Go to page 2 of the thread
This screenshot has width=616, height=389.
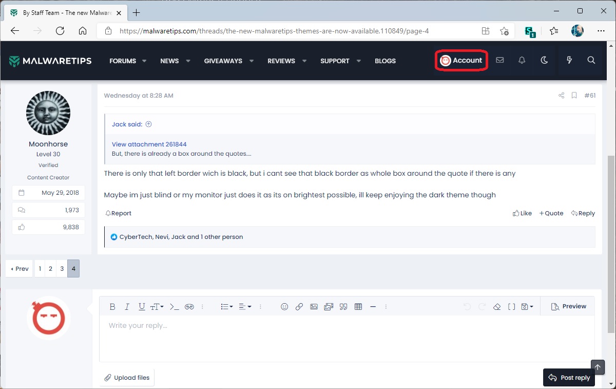[x=50, y=269]
